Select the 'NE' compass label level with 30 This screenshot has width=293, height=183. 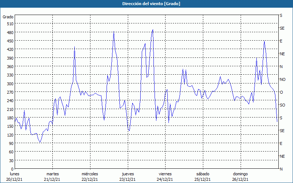282,156
